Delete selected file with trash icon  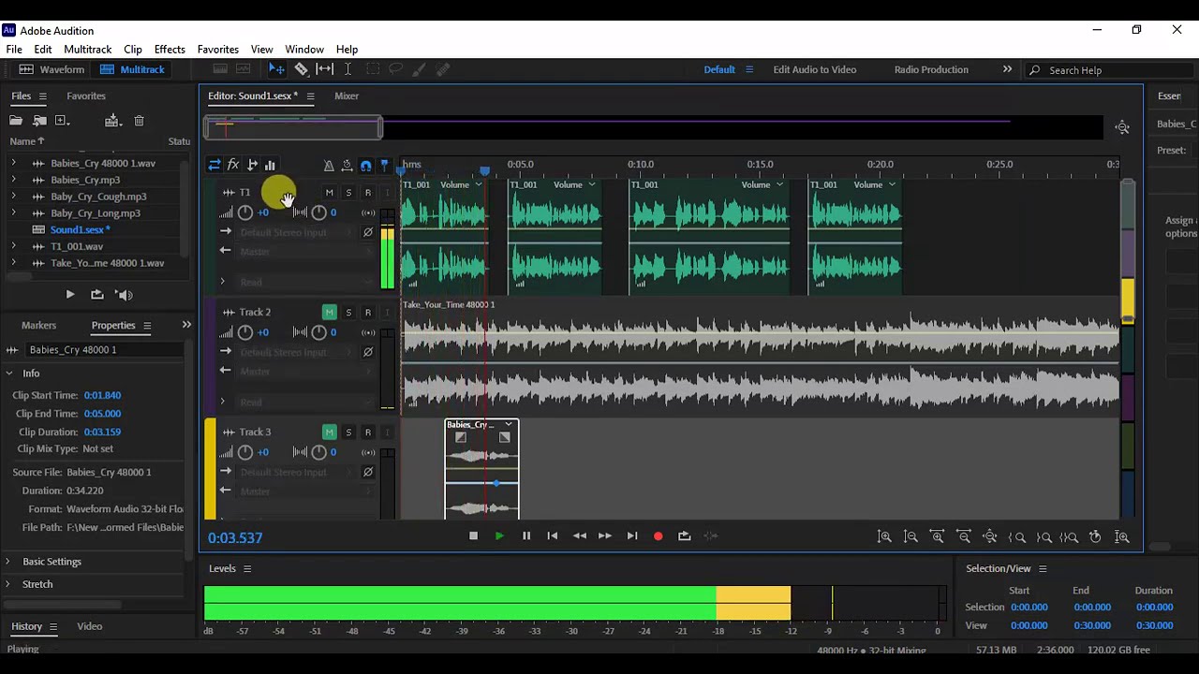(x=139, y=121)
